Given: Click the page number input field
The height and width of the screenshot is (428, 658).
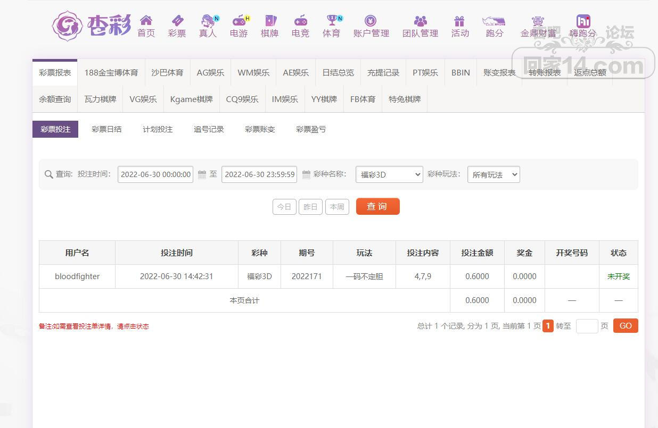Looking at the screenshot, I should click(x=587, y=326).
